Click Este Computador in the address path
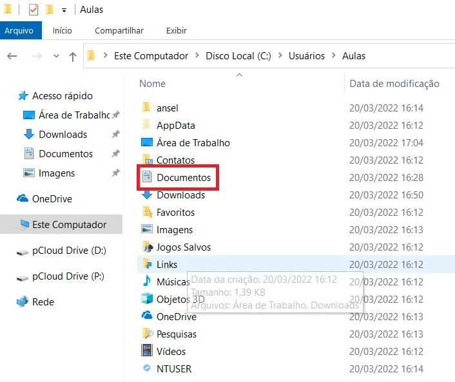The height and width of the screenshot is (382, 455). (151, 55)
